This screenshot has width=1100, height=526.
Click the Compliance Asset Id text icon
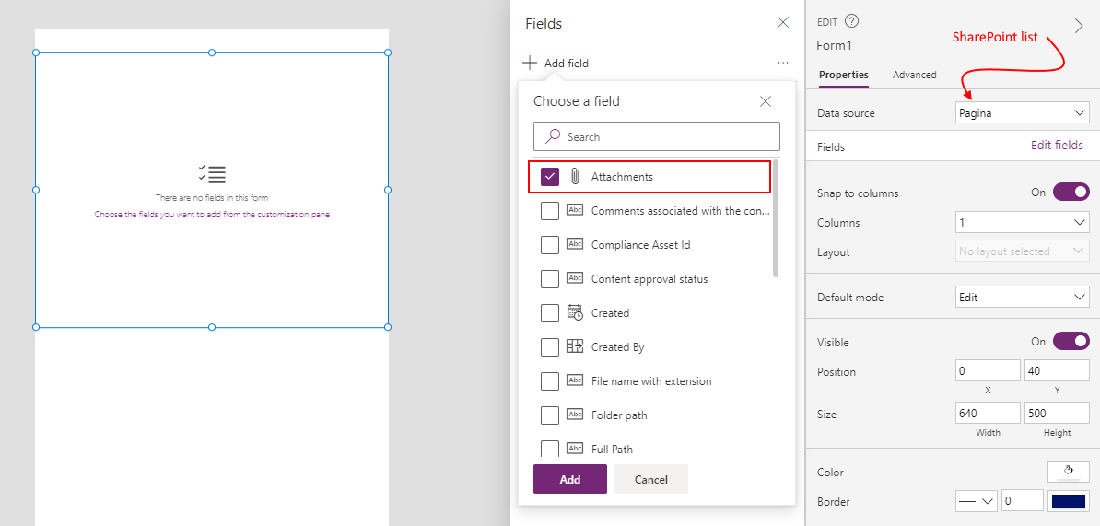[x=575, y=244]
